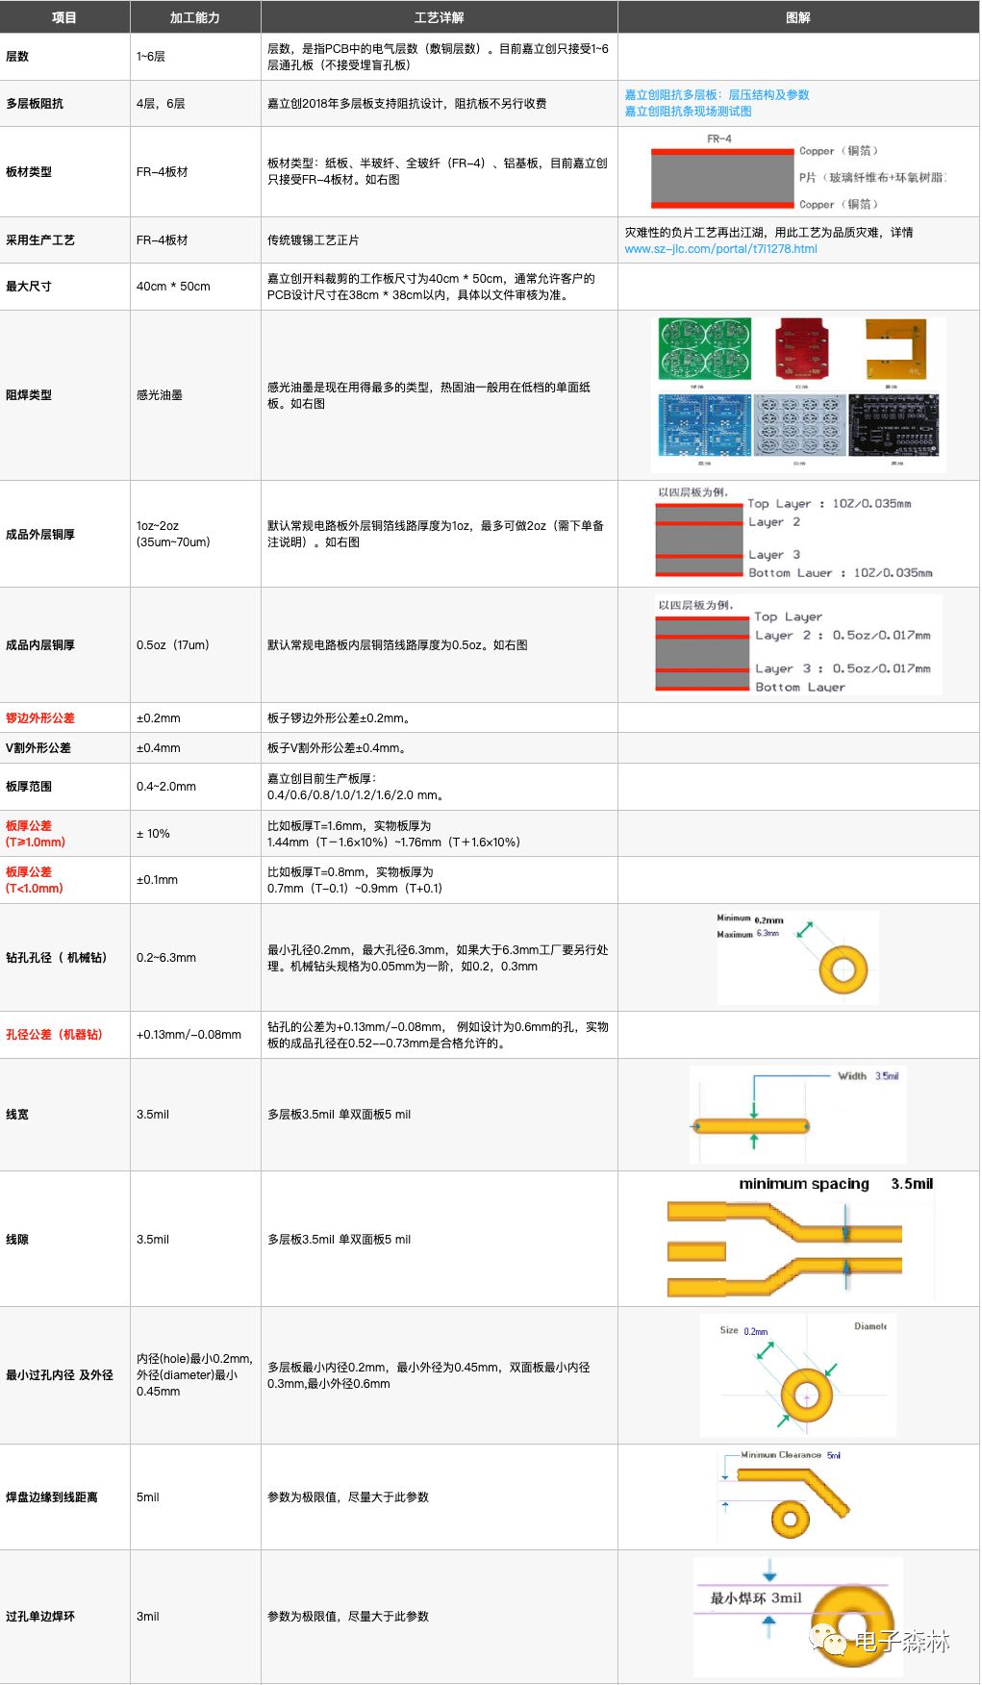Select the 感光油墨 capability cell
The height and width of the screenshot is (1685, 982).
tap(160, 395)
